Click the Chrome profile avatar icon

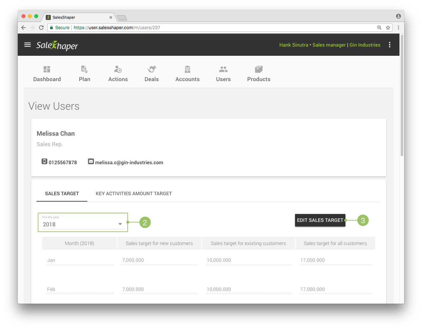(x=398, y=16)
